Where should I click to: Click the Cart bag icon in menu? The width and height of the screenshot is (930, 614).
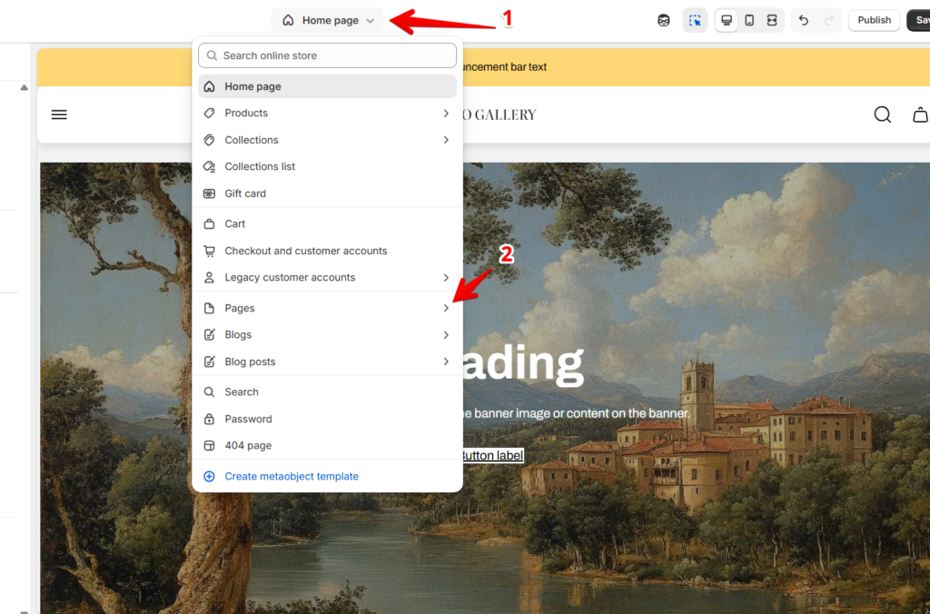[x=210, y=223]
